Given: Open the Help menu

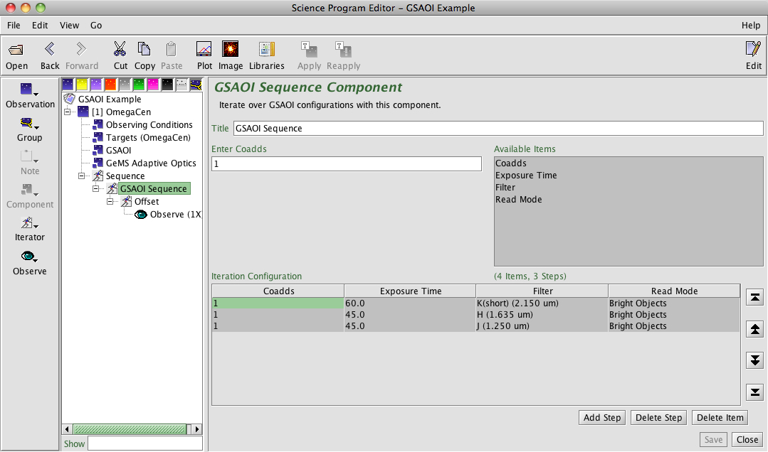Looking at the screenshot, I should tap(750, 26).
